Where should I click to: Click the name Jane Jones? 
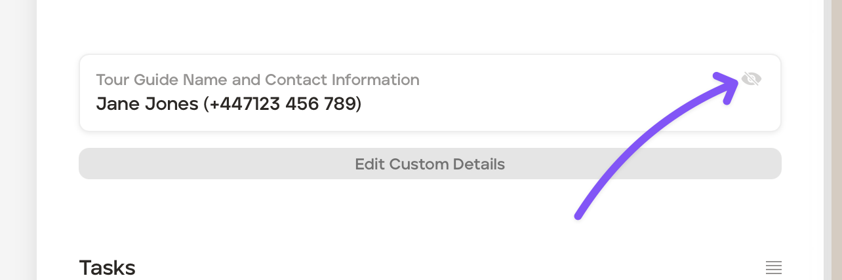147,104
